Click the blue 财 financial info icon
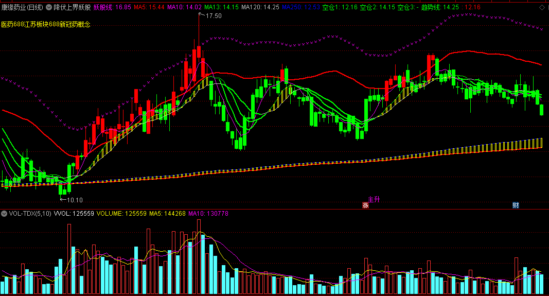This screenshot has width=549, height=296. coord(516,205)
